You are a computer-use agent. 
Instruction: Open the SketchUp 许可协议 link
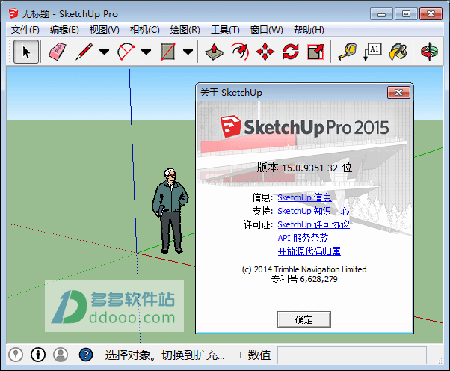coord(313,224)
